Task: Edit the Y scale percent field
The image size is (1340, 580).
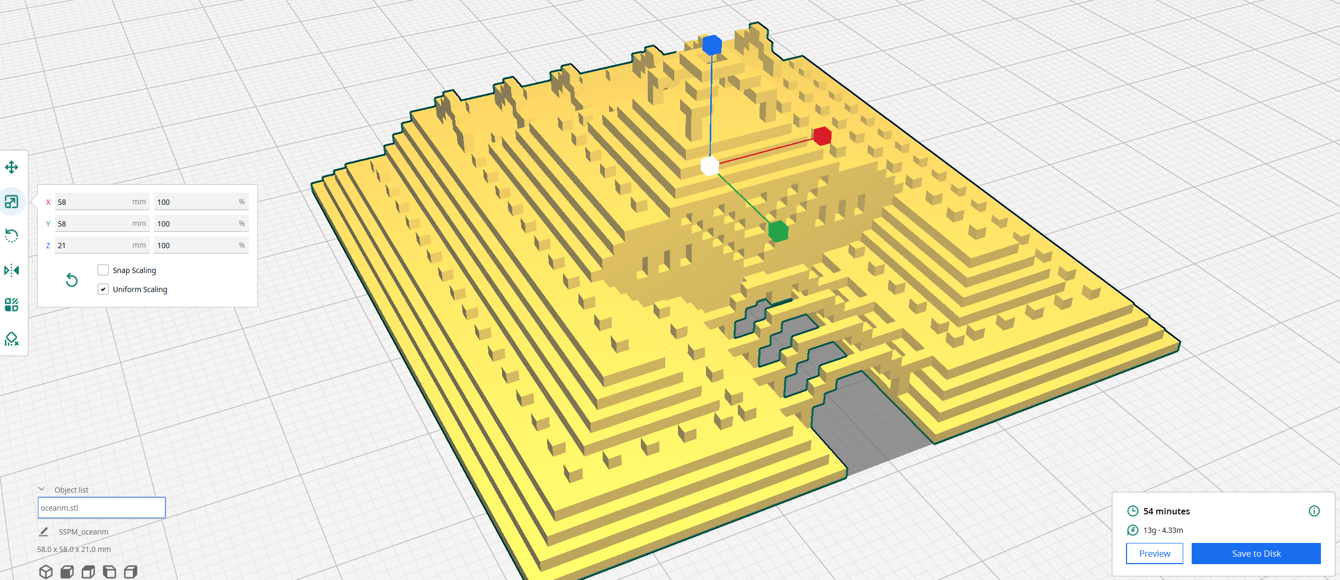Action: (201, 223)
